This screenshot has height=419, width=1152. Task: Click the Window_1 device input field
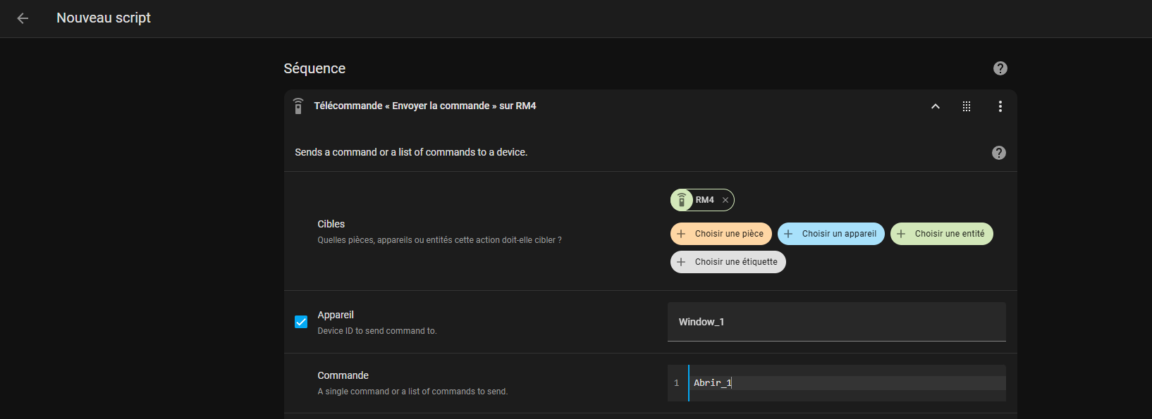(x=836, y=322)
